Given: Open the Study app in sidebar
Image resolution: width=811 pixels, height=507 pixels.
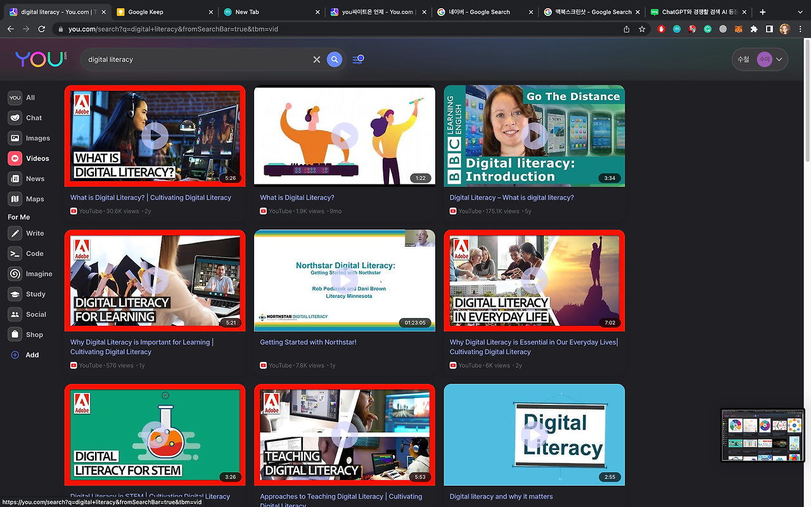Looking at the screenshot, I should pyautogui.click(x=27, y=294).
